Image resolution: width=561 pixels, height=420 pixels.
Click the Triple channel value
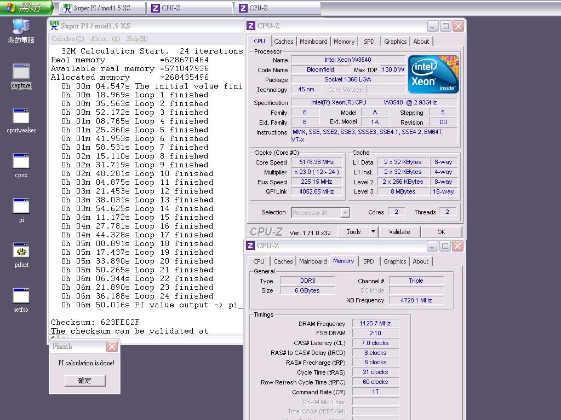coord(416,281)
